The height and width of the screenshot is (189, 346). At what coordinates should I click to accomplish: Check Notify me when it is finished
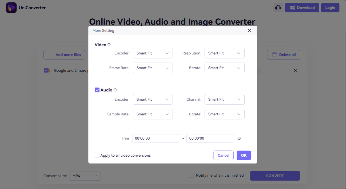coord(191,176)
